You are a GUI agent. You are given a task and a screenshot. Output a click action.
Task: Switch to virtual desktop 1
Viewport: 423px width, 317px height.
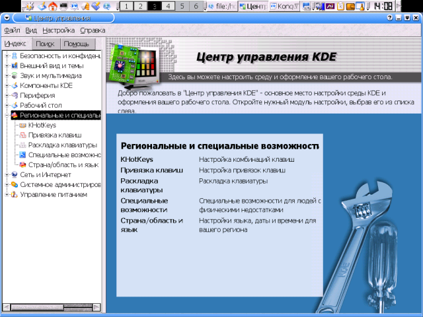[x=126, y=6]
